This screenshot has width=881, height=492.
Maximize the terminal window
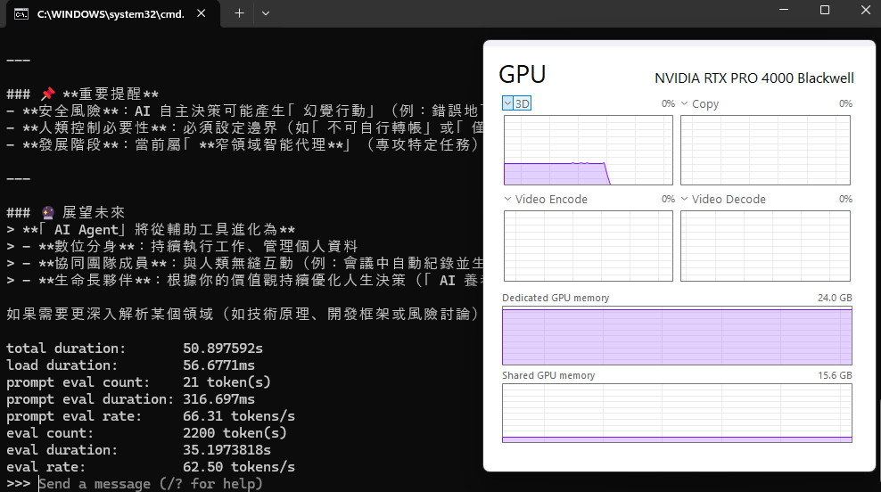click(x=824, y=11)
